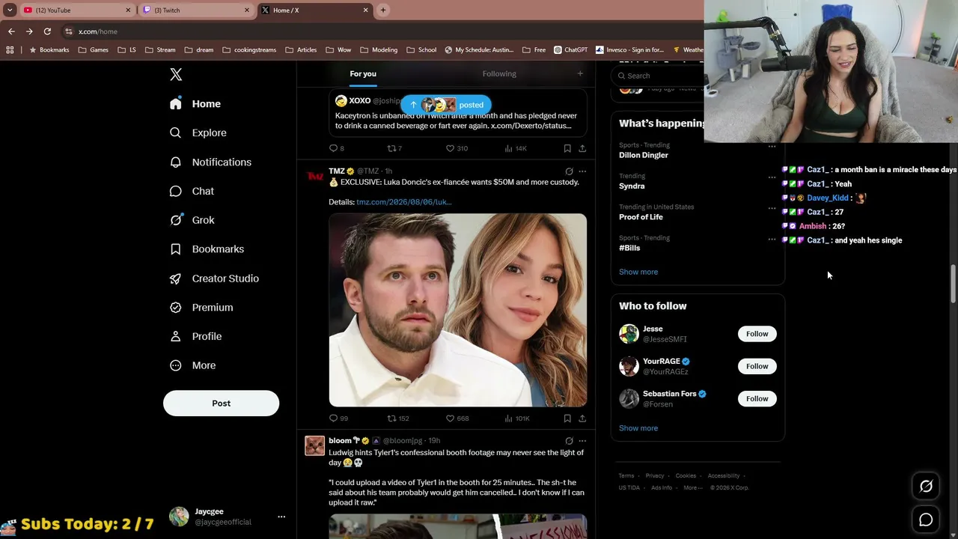Go back in the browser
Image resolution: width=958 pixels, height=539 pixels.
pos(11,31)
